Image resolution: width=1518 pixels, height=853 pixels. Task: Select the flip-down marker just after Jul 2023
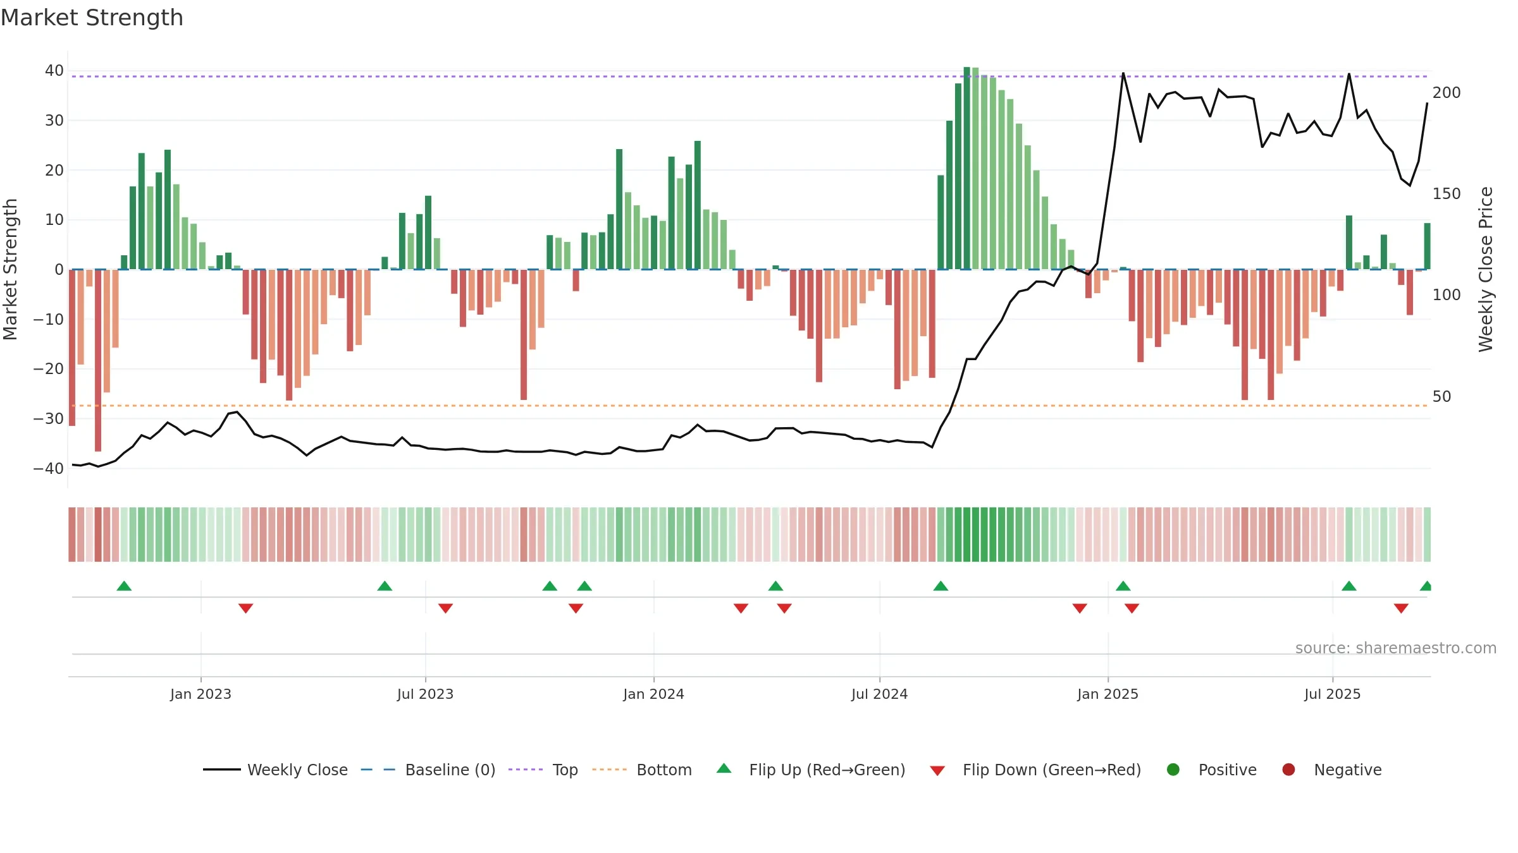[x=445, y=608]
